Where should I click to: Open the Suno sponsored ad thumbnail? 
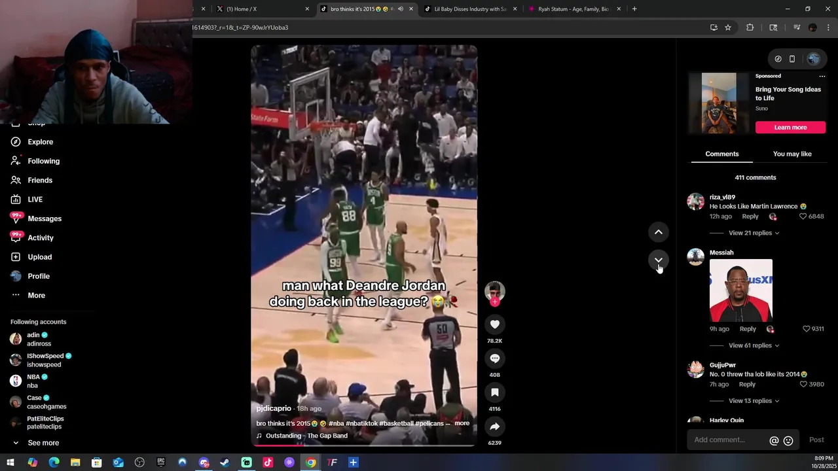[719, 103]
